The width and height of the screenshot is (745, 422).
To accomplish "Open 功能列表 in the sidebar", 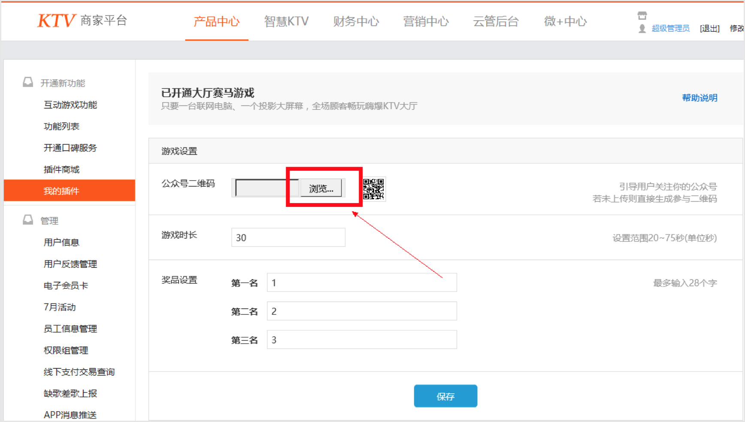I will (x=61, y=126).
